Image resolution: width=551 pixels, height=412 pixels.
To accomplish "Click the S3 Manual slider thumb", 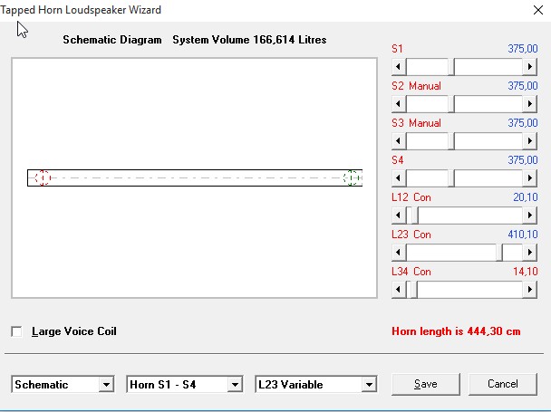I will 451,141.
